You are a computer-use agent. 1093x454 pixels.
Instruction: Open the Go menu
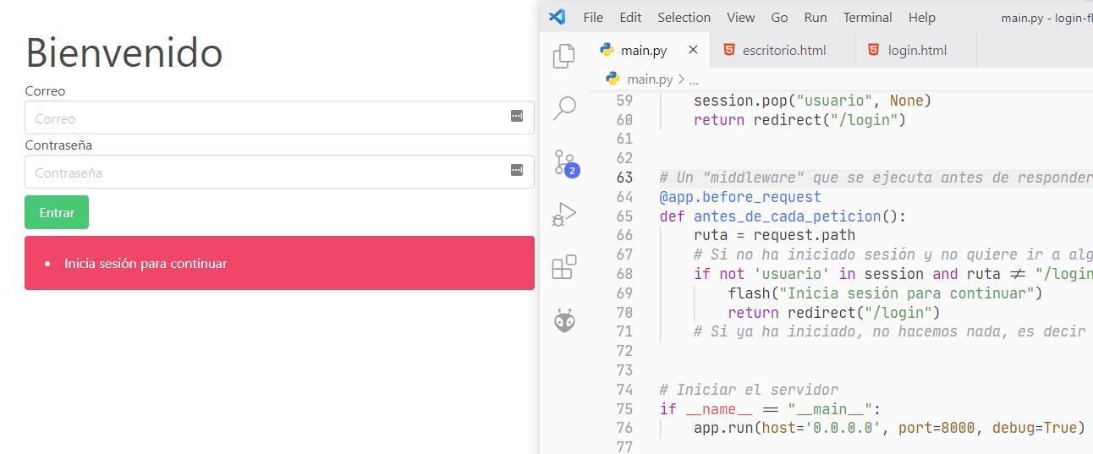[779, 17]
